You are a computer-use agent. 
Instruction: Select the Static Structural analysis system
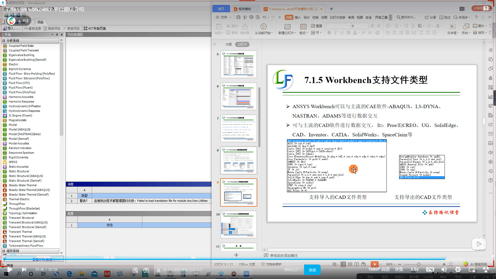pos(19,171)
